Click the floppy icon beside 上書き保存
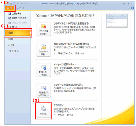 click(x=10, y=14)
